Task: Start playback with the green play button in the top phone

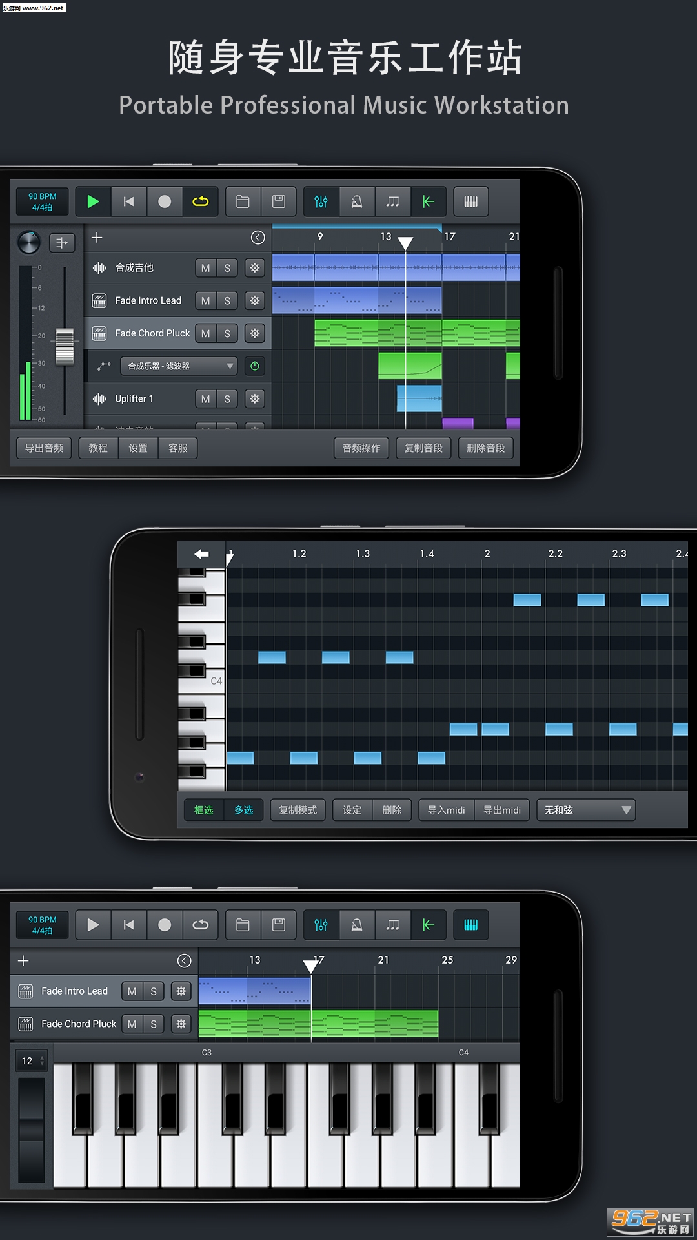Action: click(x=93, y=201)
